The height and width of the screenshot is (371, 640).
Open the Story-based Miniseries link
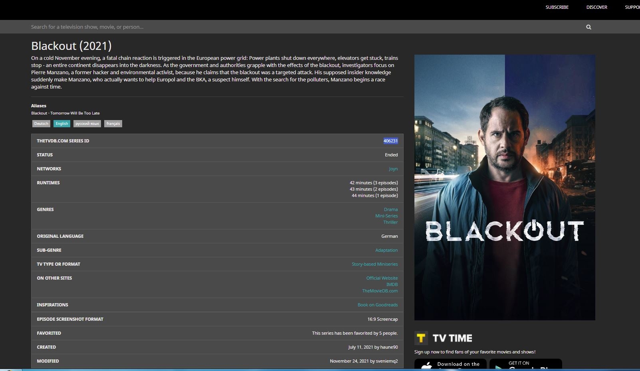[x=375, y=264]
